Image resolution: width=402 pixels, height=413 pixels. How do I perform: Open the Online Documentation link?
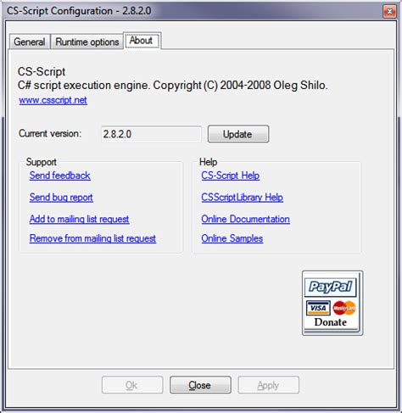pyautogui.click(x=246, y=219)
